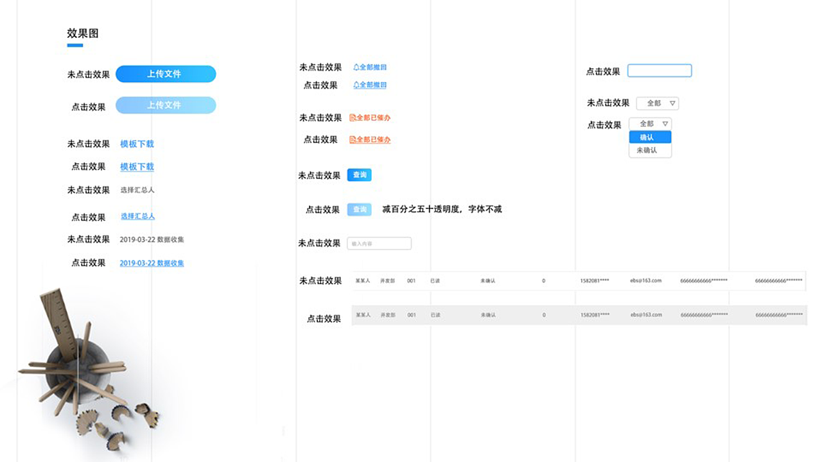Click ebs@163.com in the white table row

(x=645, y=280)
